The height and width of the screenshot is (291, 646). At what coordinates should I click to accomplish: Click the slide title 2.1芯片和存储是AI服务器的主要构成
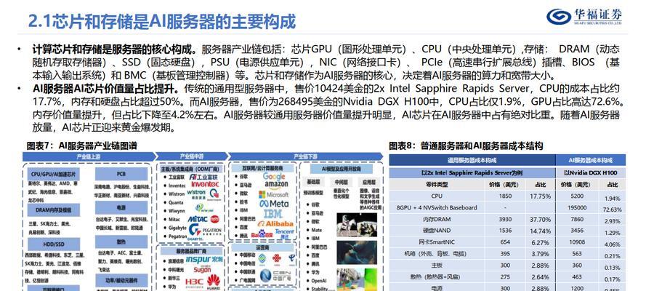point(162,21)
